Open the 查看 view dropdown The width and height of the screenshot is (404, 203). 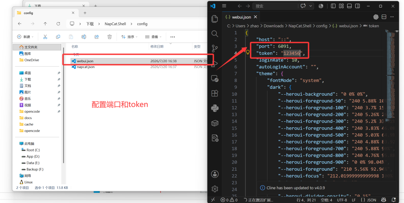(153, 37)
